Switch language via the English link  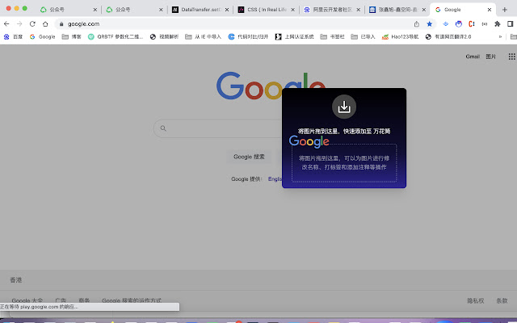(275, 179)
